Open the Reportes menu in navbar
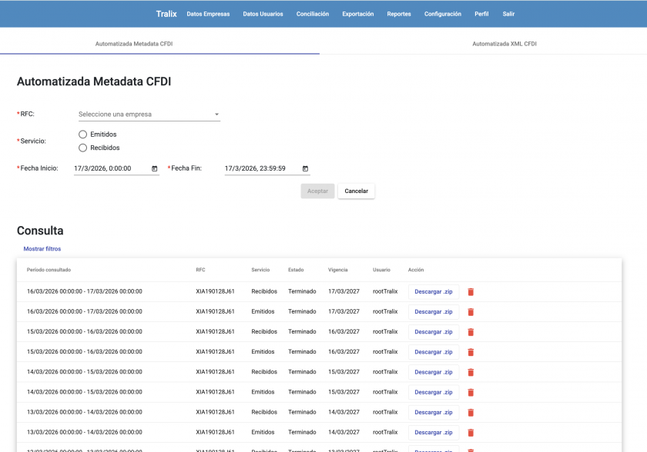 coord(399,14)
